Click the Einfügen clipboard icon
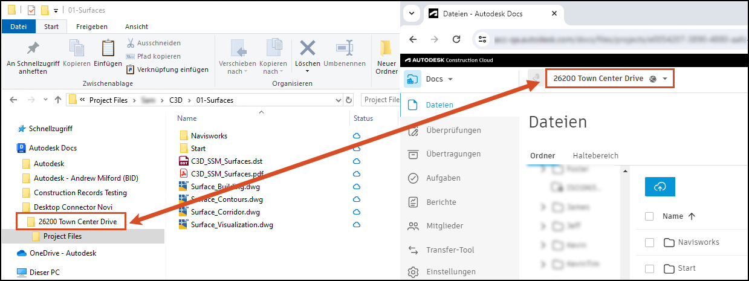Image resolution: width=749 pixels, height=281 pixels. point(108,48)
